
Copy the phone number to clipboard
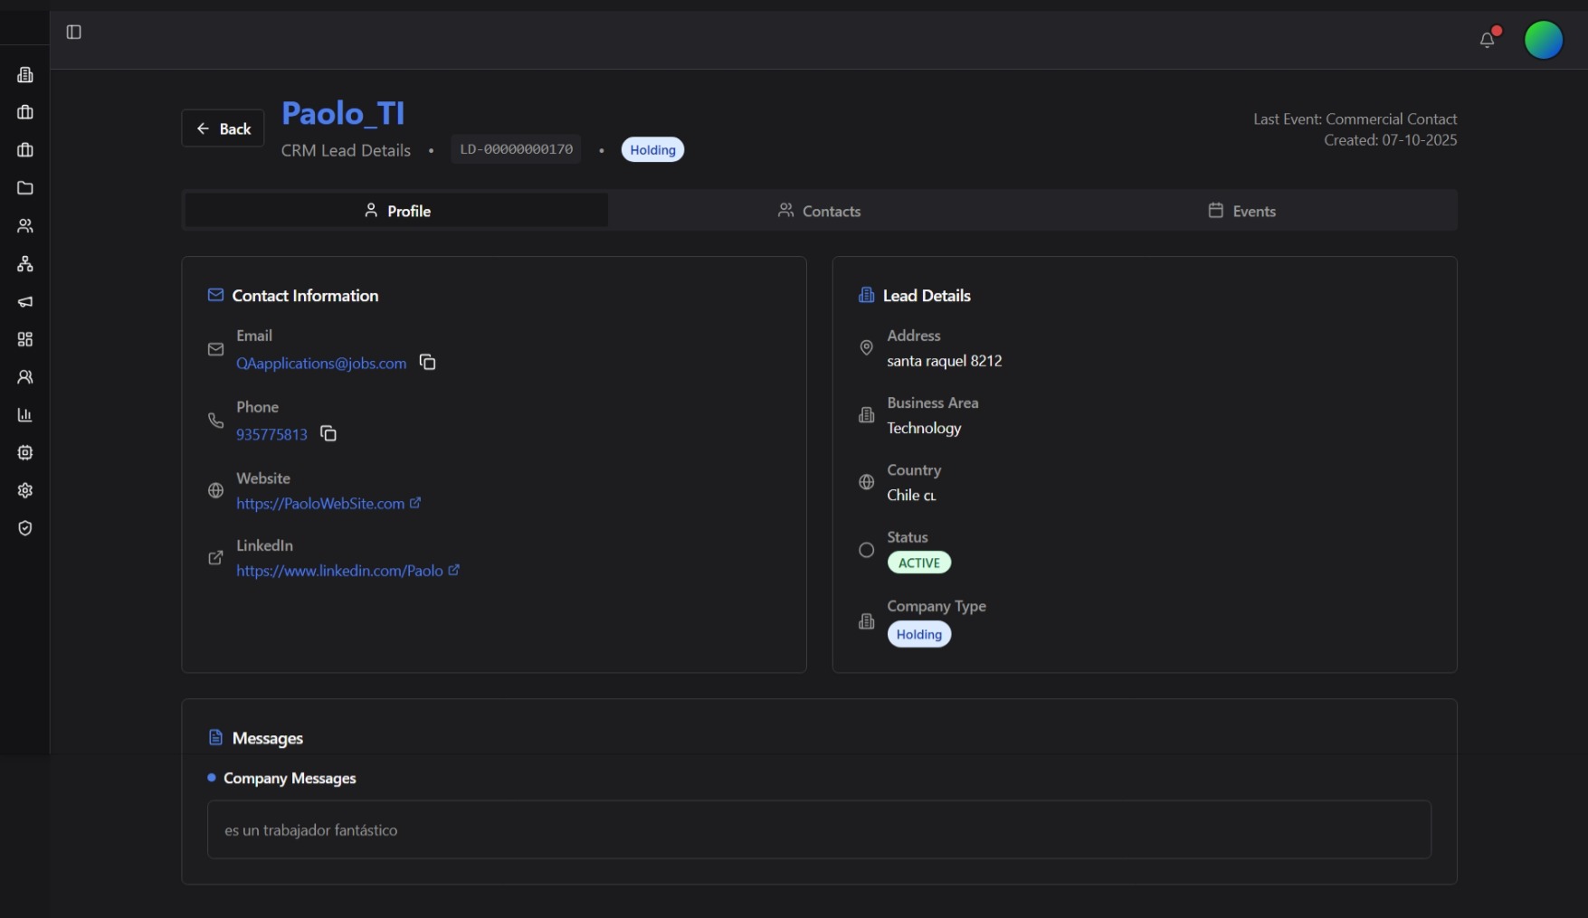[x=328, y=434]
